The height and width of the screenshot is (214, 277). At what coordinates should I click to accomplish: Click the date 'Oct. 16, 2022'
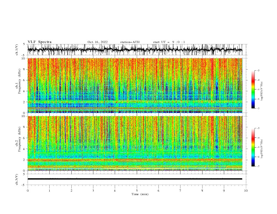(x=98, y=42)
